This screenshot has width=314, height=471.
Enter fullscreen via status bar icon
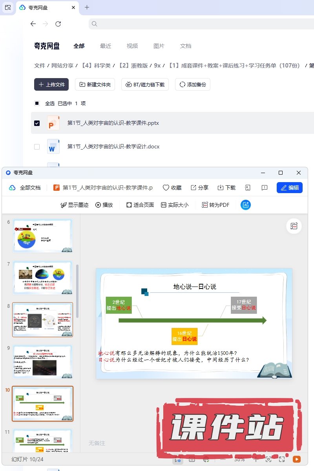click(282, 459)
